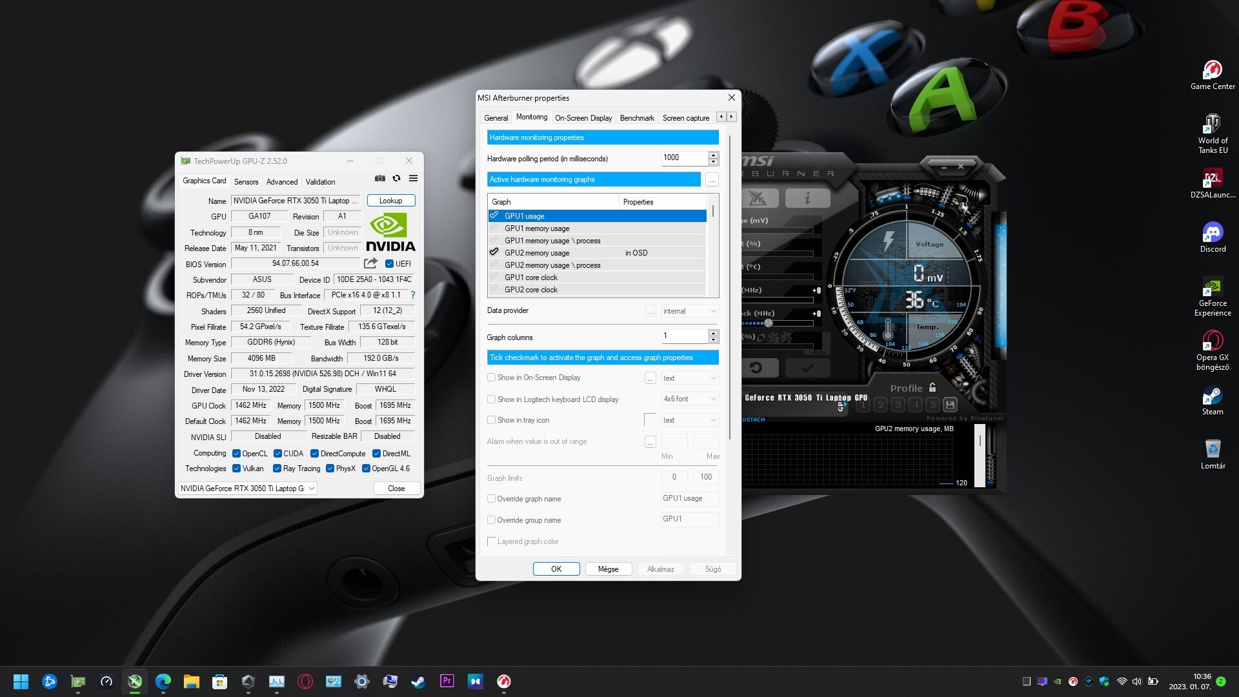1239x697 pixels.
Task: Click the Afterburner reset settings icon
Action: pos(756,368)
